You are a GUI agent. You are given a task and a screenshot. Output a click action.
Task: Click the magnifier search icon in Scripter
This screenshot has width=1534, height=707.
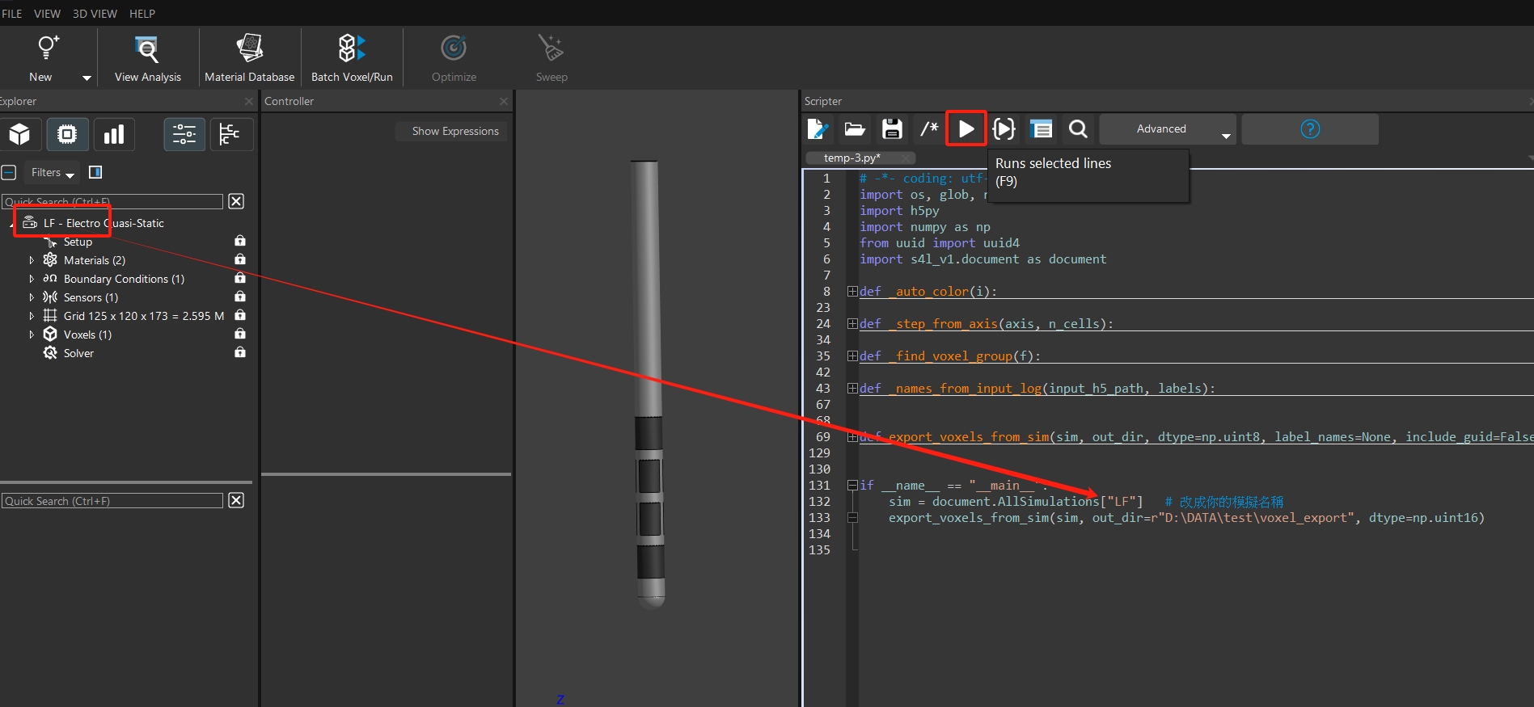click(x=1077, y=128)
